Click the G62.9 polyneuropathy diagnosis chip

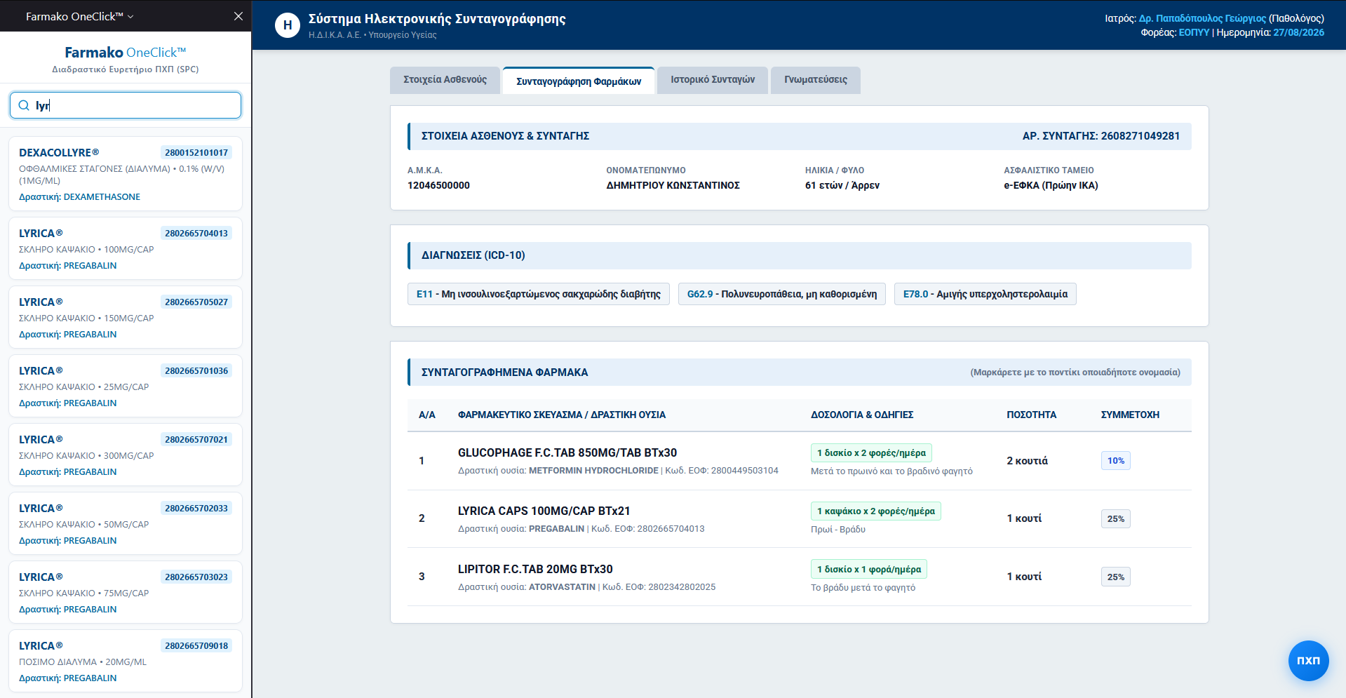pos(782,294)
